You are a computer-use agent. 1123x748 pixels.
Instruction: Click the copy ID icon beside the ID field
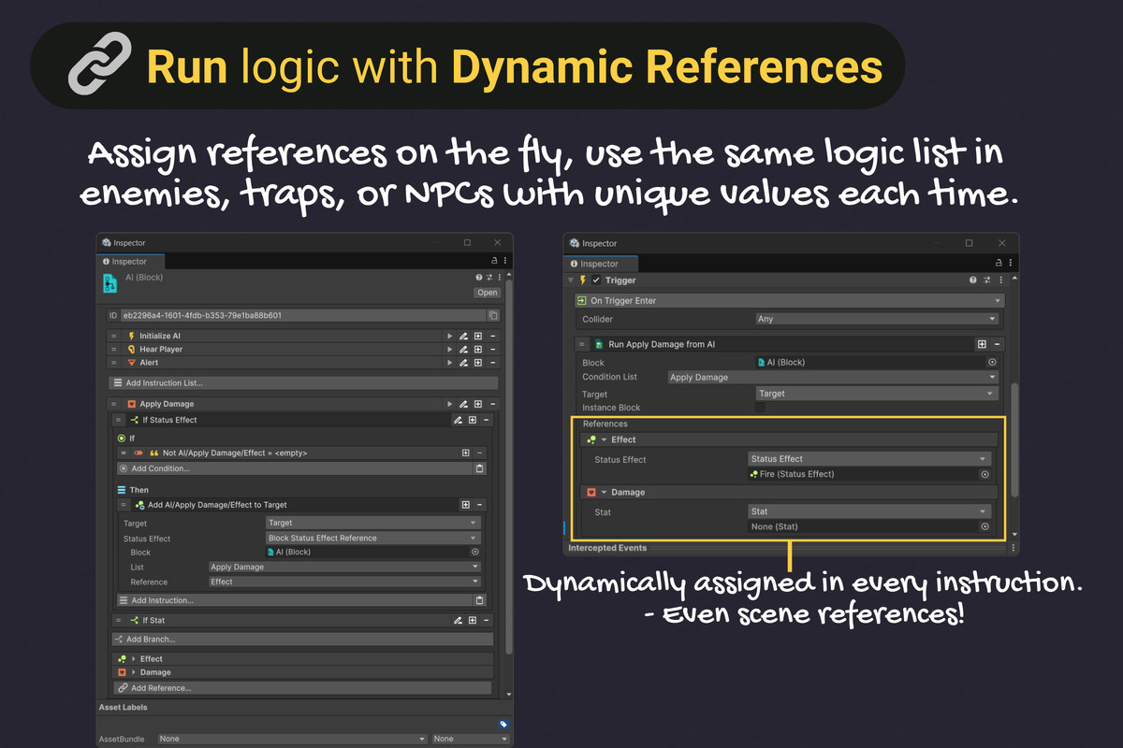[493, 316]
